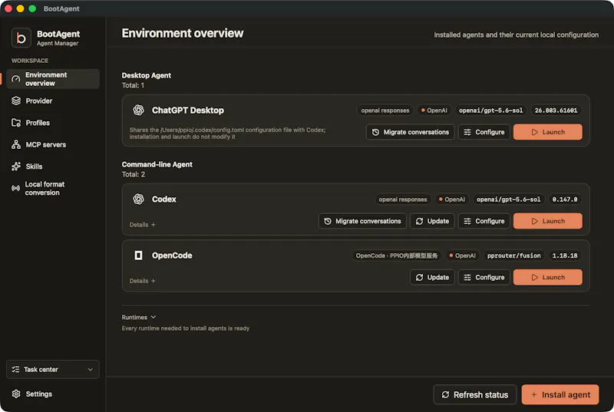Screen dimensions: 614x412
Task: Open Environment overview in sidebar
Action: 53,79
